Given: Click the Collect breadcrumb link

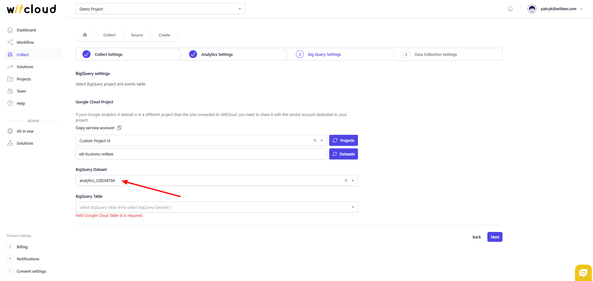Looking at the screenshot, I should pyautogui.click(x=109, y=35).
